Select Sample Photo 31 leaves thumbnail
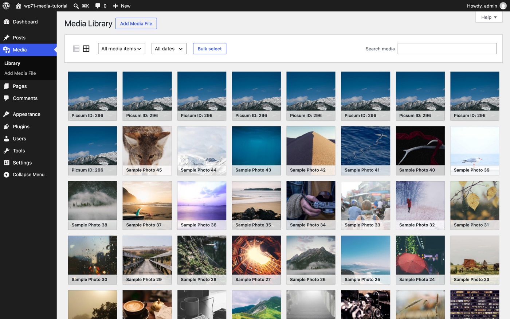This screenshot has height=319, width=510. (x=475, y=205)
